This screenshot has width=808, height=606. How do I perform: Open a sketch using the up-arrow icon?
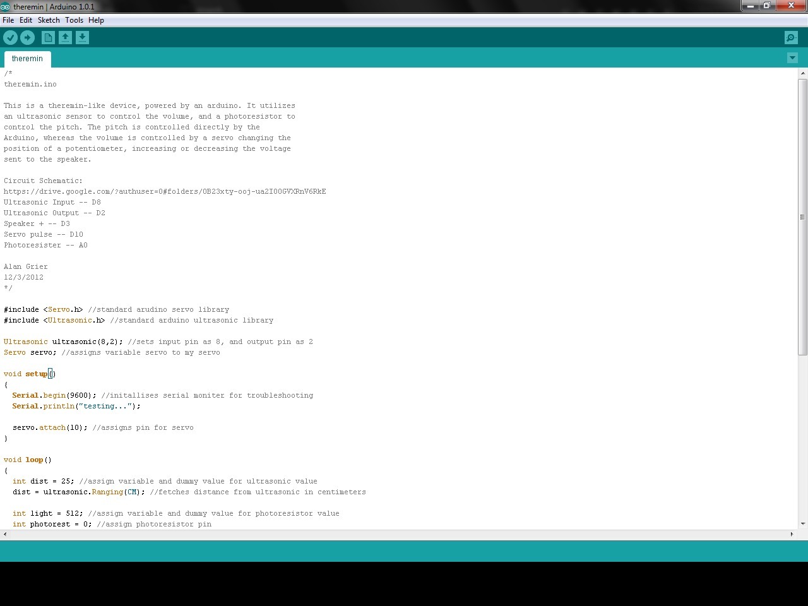pos(65,38)
